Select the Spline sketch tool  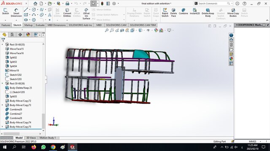point(41,10)
